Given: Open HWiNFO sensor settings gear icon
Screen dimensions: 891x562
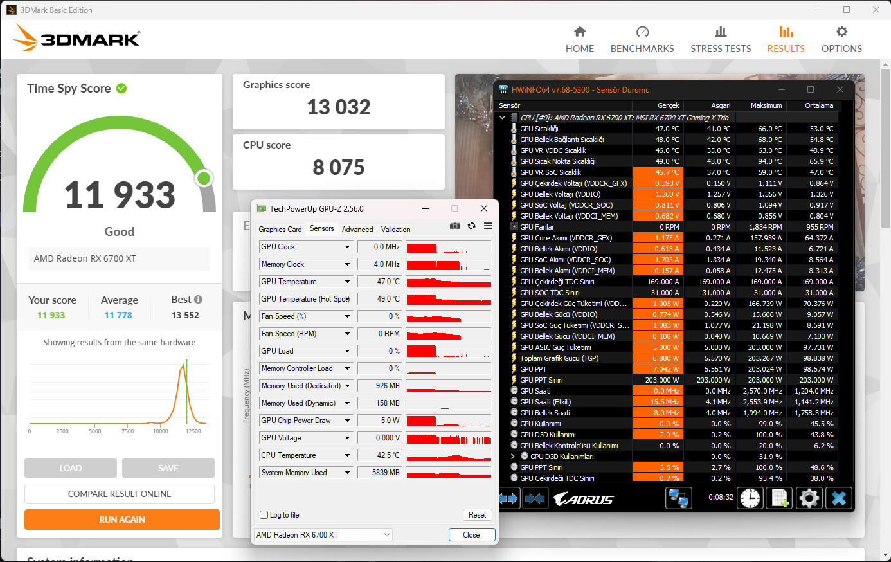Looking at the screenshot, I should click(x=809, y=498).
